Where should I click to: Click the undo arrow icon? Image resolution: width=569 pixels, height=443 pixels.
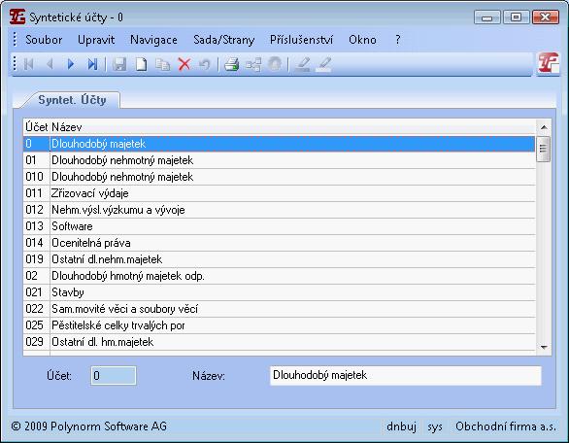pyautogui.click(x=205, y=65)
